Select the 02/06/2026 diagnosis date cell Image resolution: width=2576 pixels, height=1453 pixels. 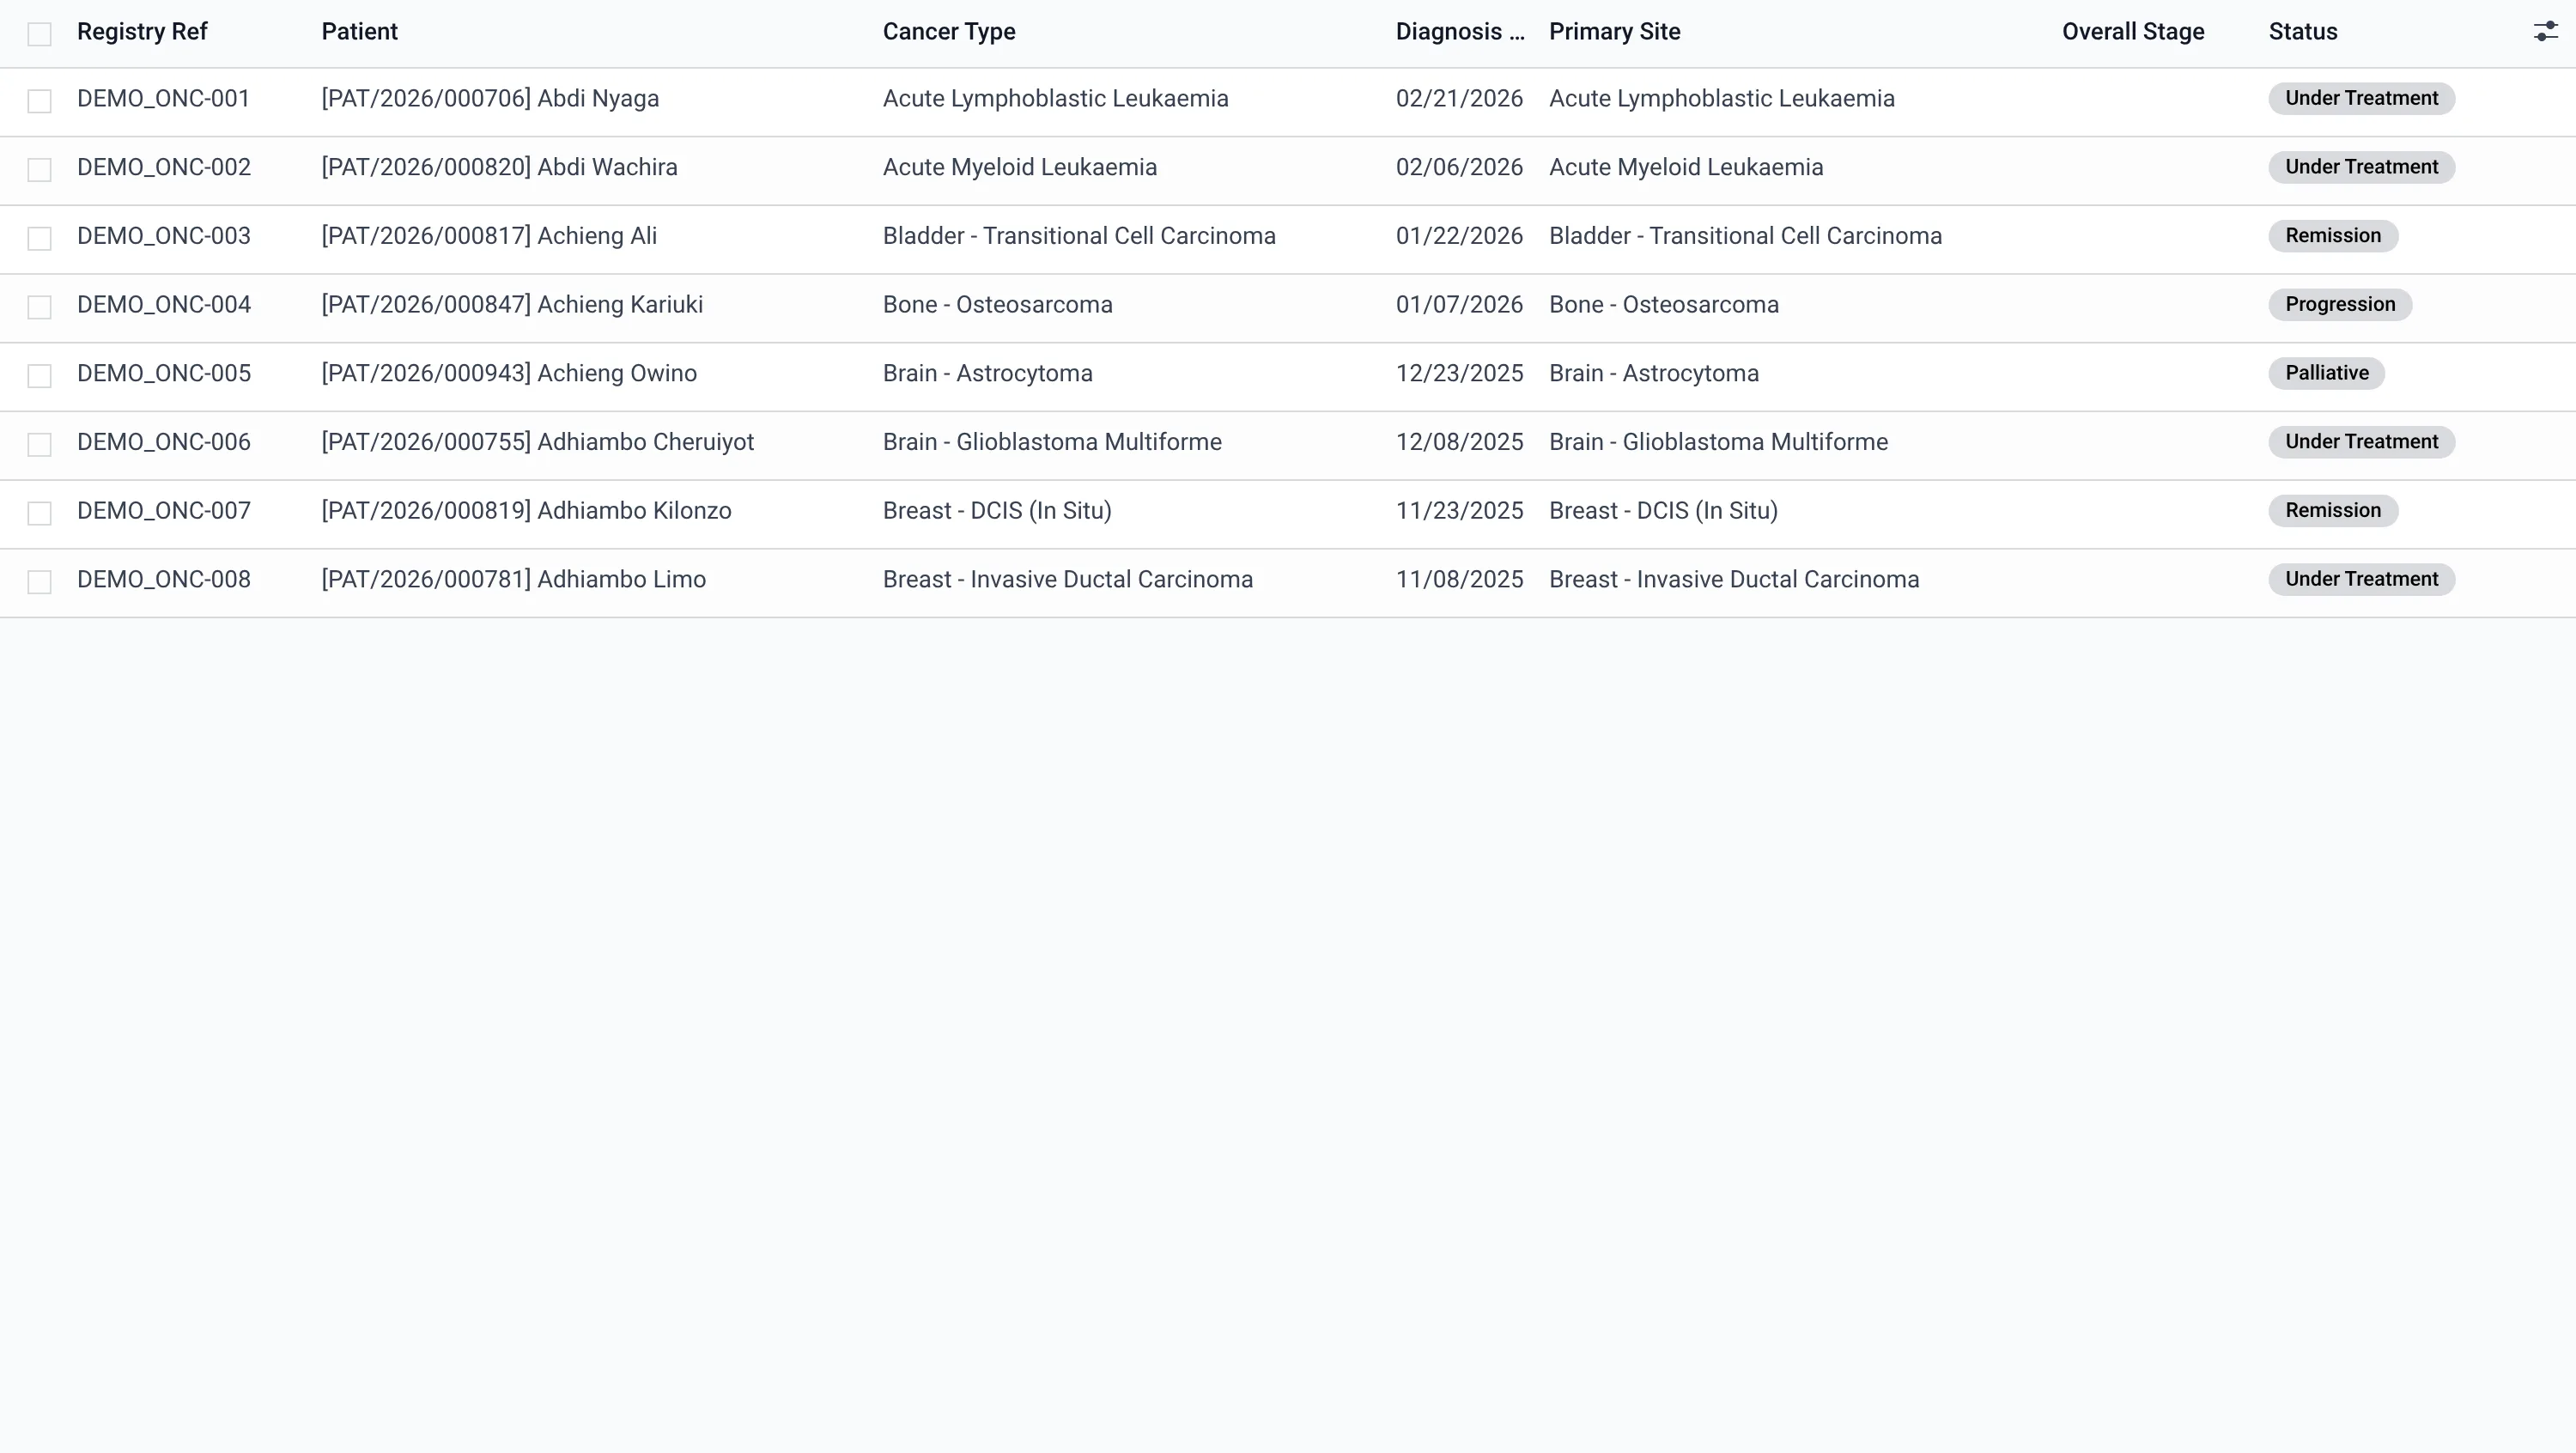tap(1459, 167)
